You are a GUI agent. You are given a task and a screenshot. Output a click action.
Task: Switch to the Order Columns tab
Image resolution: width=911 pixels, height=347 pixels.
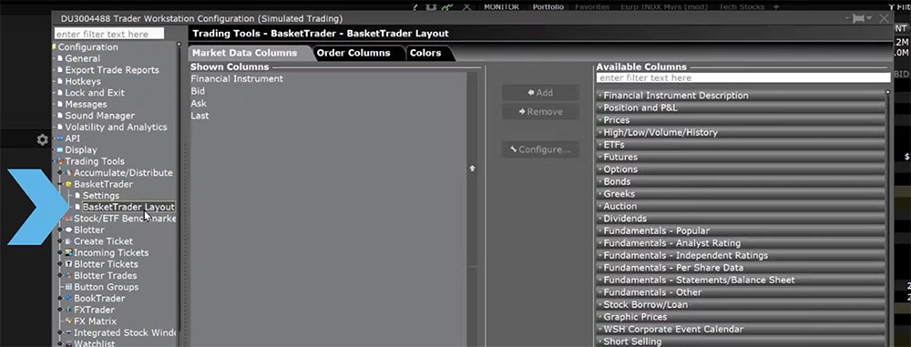pyautogui.click(x=353, y=53)
